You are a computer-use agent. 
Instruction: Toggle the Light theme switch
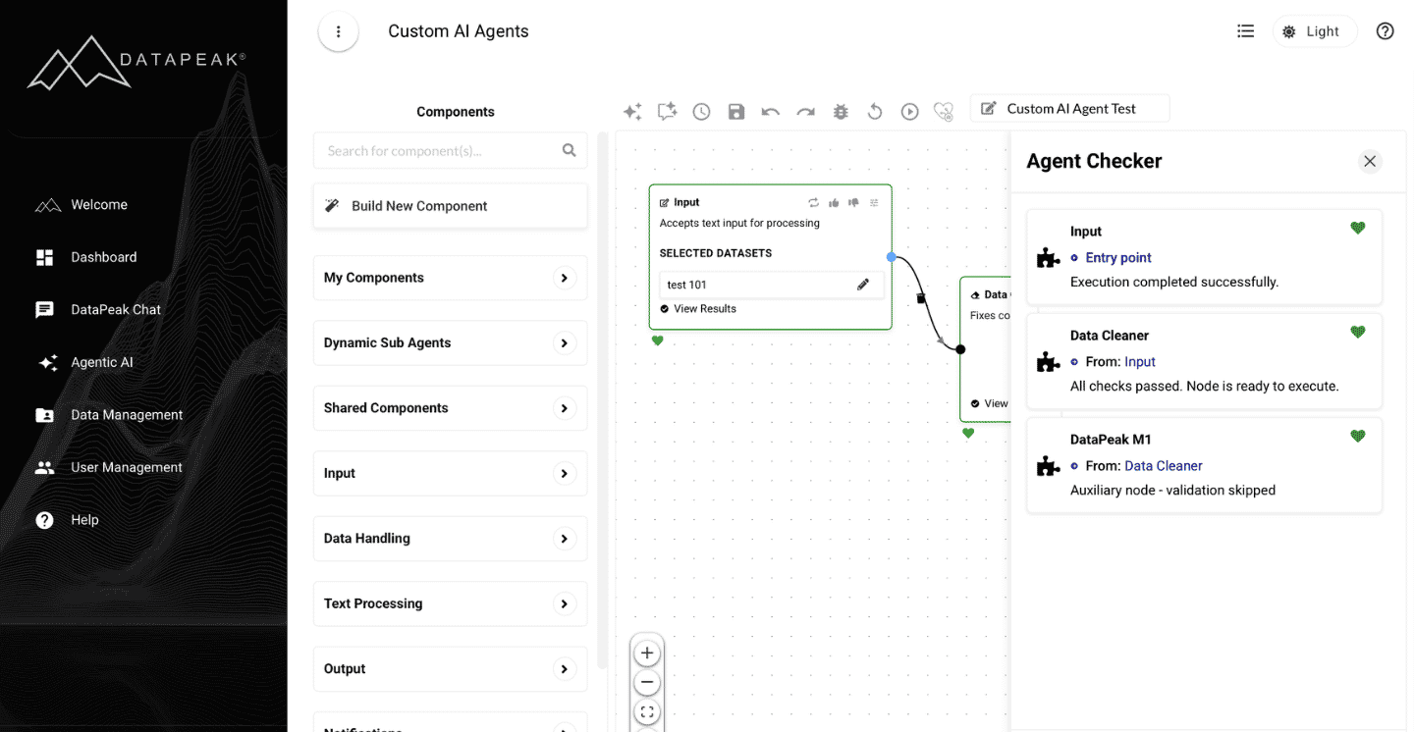click(1315, 31)
